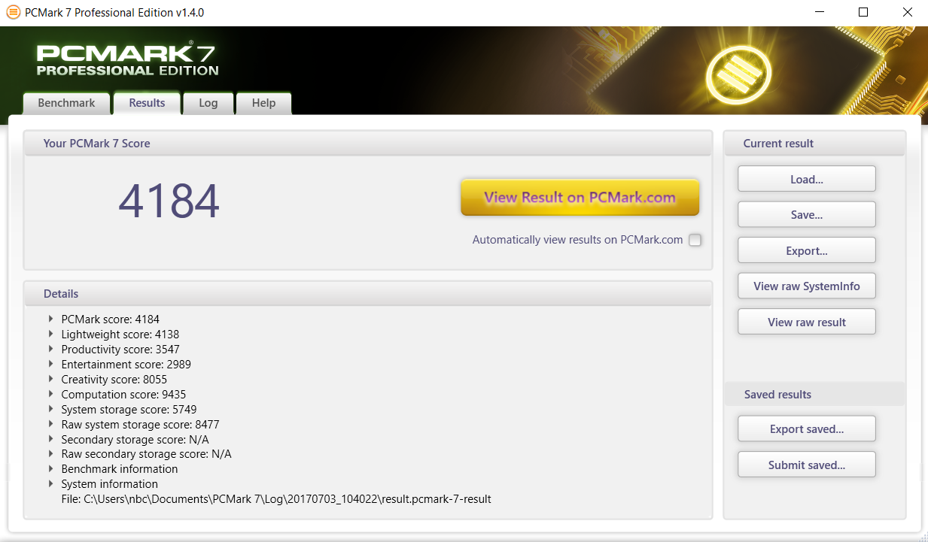Click the Export... button
Screen dimensions: 928x542
(x=807, y=250)
